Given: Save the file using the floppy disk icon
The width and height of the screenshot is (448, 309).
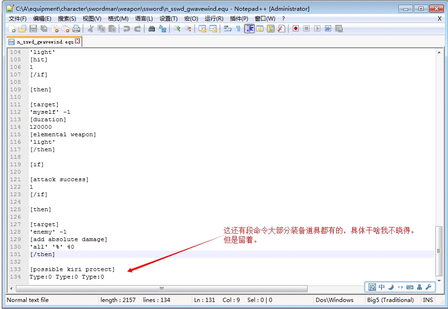Looking at the screenshot, I should coord(33,29).
